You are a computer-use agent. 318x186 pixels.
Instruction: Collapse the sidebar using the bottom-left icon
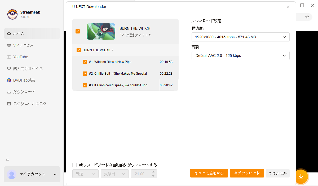[x=7, y=159]
